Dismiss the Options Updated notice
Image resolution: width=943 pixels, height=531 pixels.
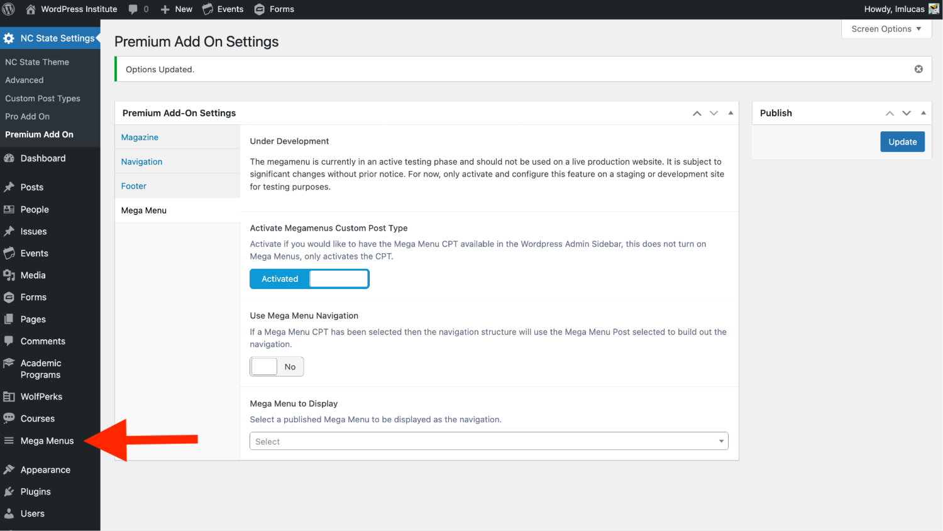coord(918,69)
